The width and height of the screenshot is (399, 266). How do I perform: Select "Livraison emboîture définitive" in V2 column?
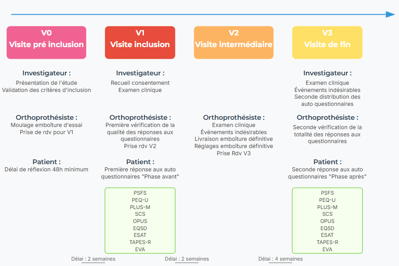[x=234, y=139]
